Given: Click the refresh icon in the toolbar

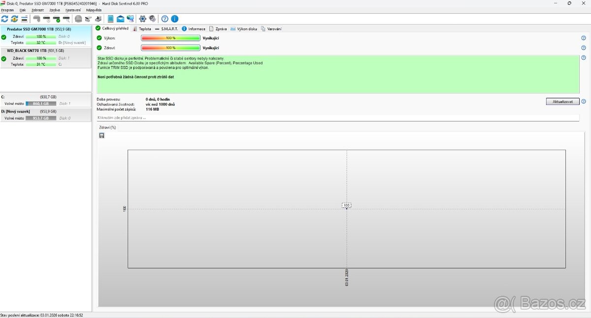Looking at the screenshot, I should point(5,19).
